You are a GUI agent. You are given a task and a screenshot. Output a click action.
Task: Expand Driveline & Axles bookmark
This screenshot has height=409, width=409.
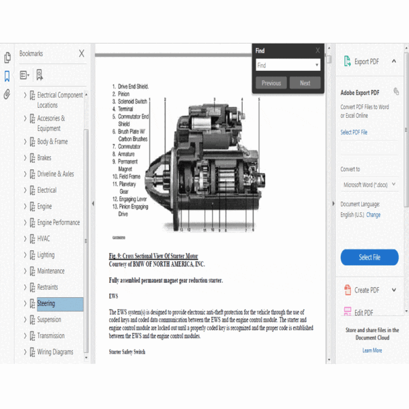pyautogui.click(x=25, y=174)
